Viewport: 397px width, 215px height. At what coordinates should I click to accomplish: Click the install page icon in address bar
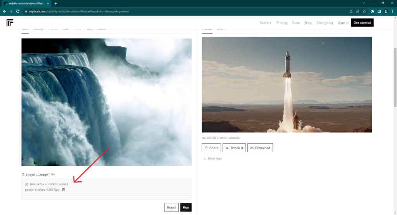pyautogui.click(x=351, y=11)
